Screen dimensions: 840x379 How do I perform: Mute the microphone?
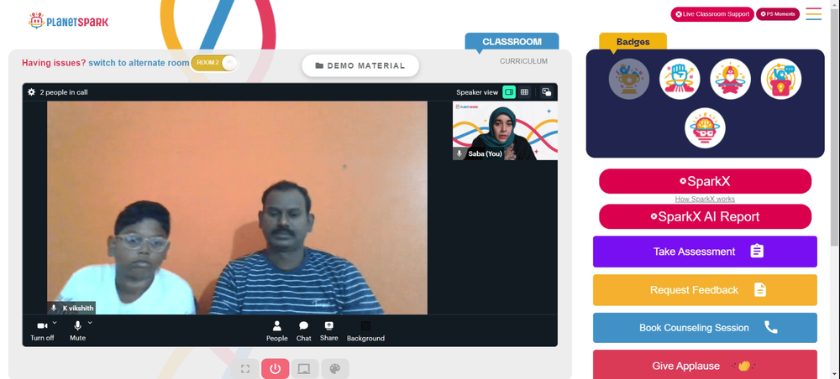click(77, 331)
